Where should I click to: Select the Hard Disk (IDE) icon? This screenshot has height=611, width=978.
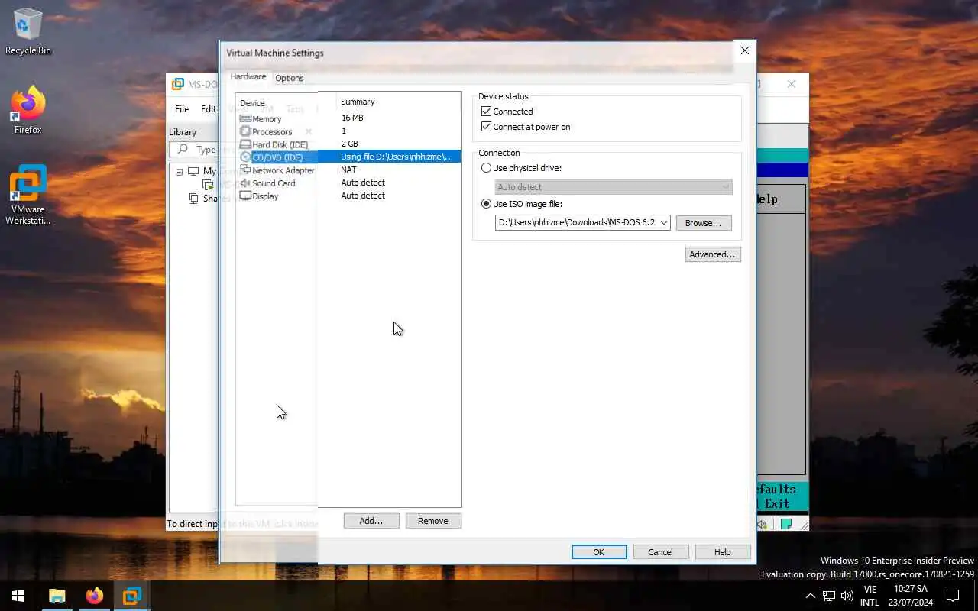[245, 144]
